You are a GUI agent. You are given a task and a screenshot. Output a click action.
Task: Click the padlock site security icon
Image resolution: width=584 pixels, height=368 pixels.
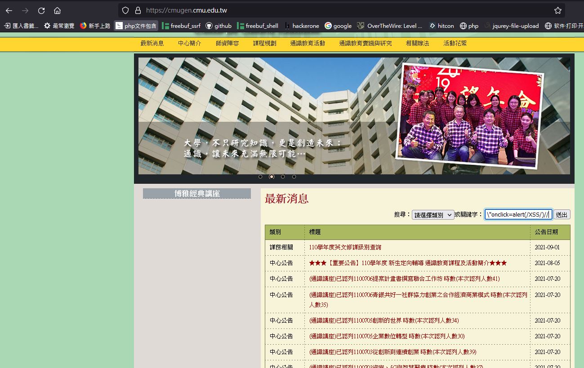pos(138,10)
